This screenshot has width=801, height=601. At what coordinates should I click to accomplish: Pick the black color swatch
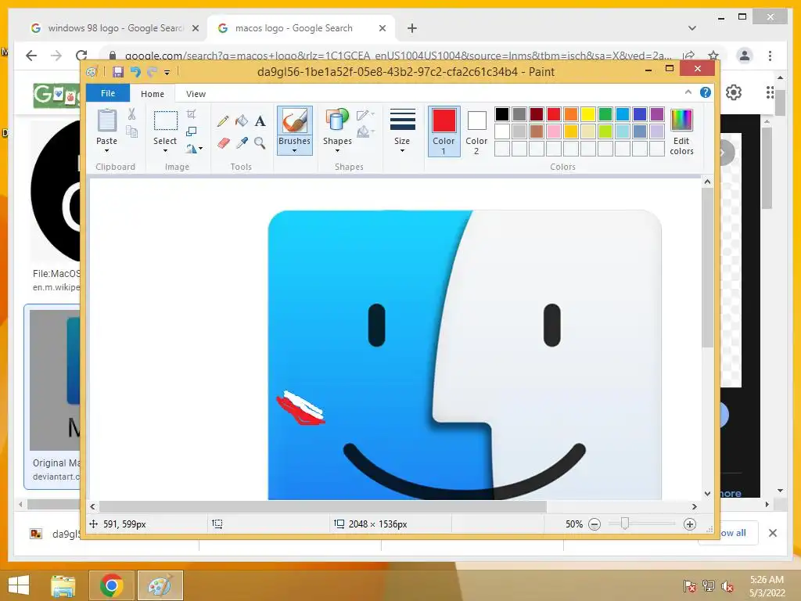click(502, 114)
